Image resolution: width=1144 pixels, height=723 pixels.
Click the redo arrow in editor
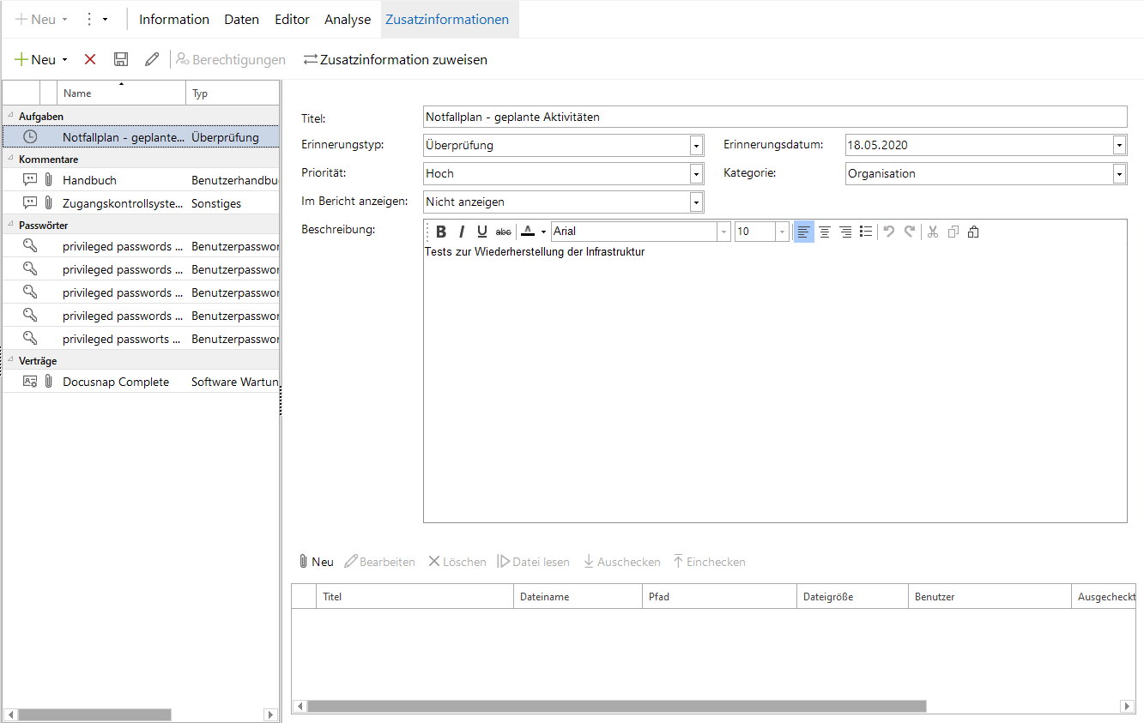[910, 232]
